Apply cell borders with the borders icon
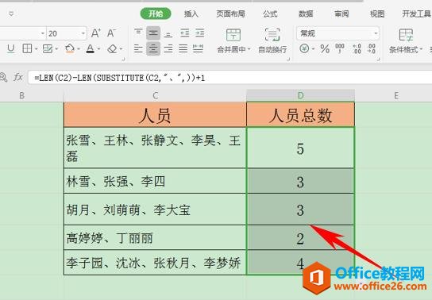Screen dimensions: 432x300 pos(27,49)
